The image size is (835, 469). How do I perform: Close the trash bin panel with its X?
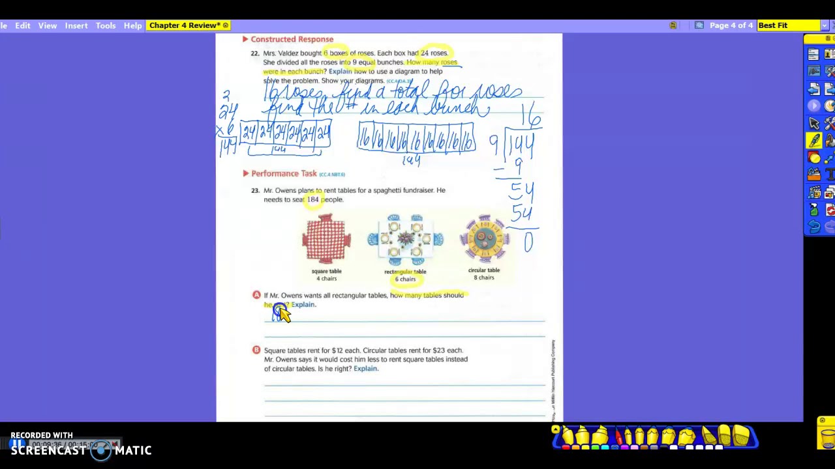[822, 420]
